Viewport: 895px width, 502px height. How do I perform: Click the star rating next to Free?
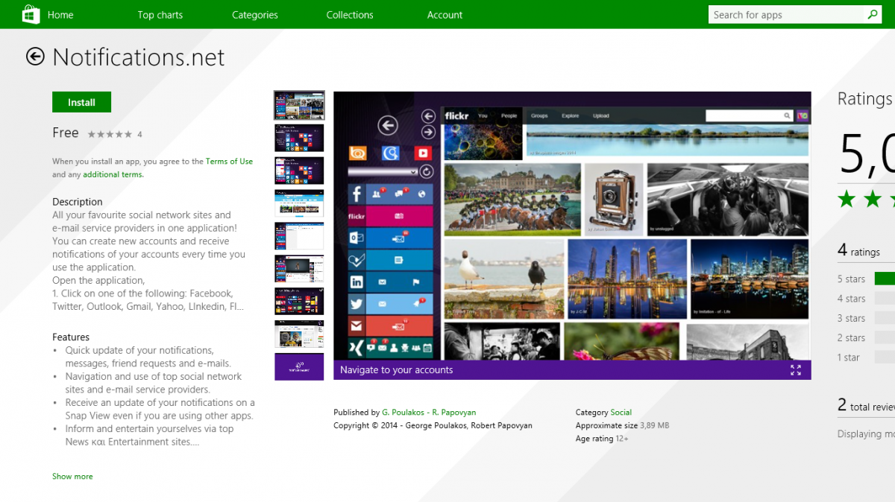click(x=110, y=134)
